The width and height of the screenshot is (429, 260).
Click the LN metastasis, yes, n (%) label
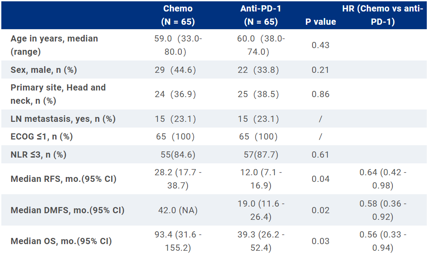[x=63, y=119]
